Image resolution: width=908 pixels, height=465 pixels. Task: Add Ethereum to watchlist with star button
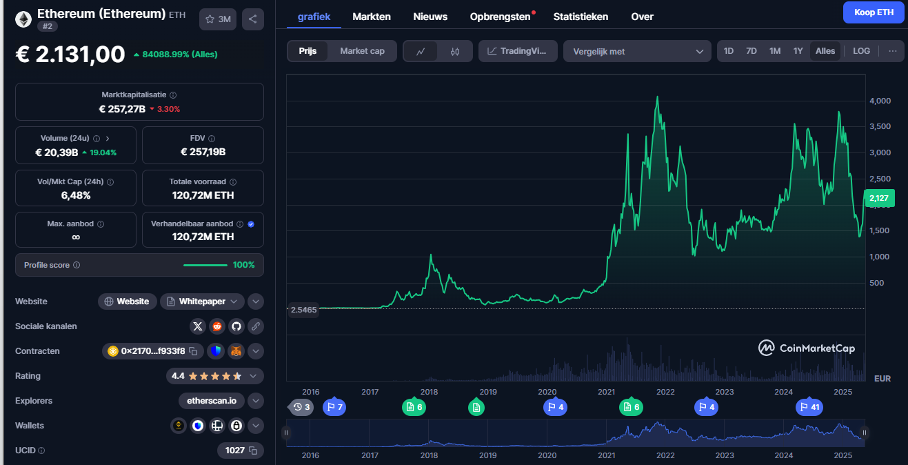[x=218, y=19]
